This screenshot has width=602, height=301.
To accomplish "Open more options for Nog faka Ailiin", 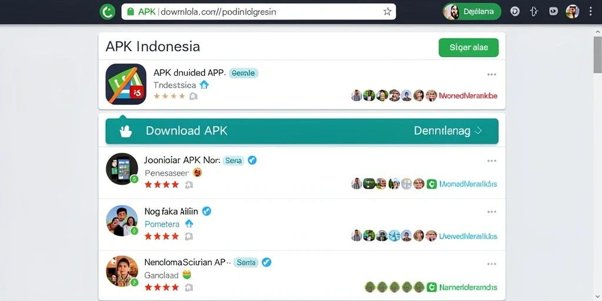I will pyautogui.click(x=491, y=212).
